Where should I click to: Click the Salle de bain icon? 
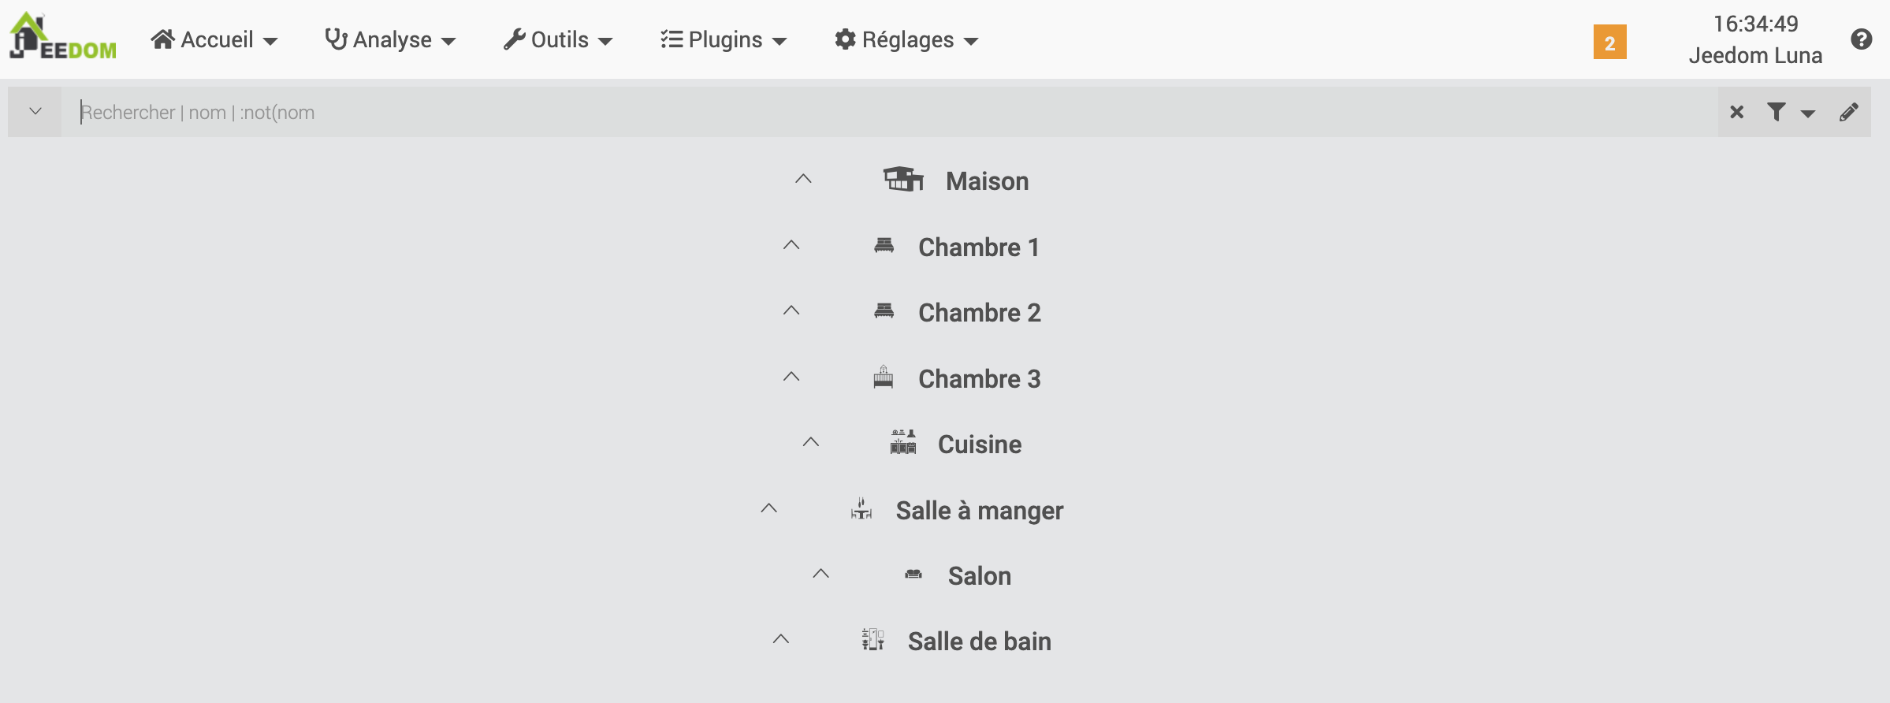tap(872, 639)
